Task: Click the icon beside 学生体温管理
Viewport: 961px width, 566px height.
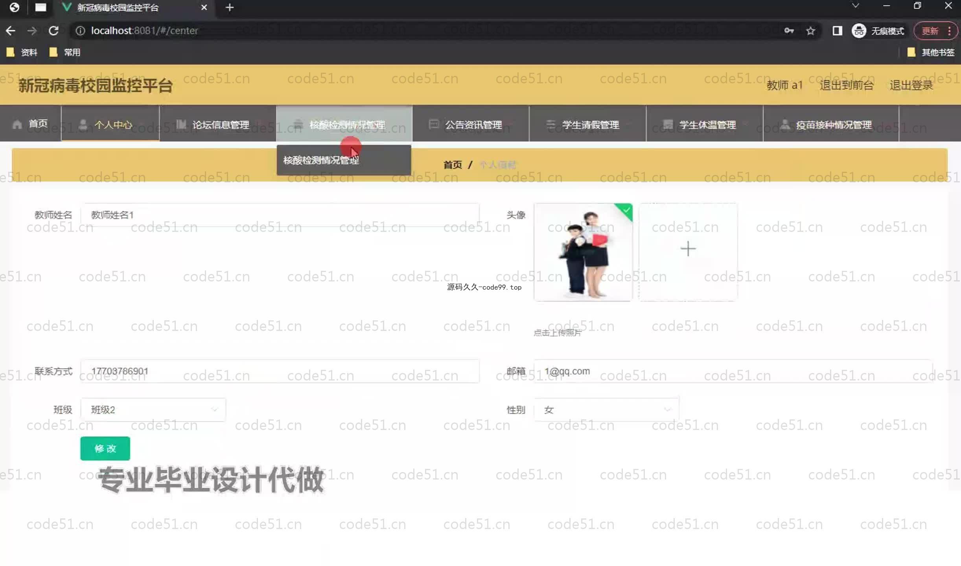Action: click(668, 124)
